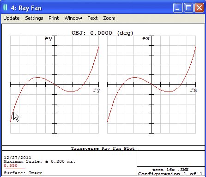Click the red 0.550 wavelength legend

pos(11,165)
